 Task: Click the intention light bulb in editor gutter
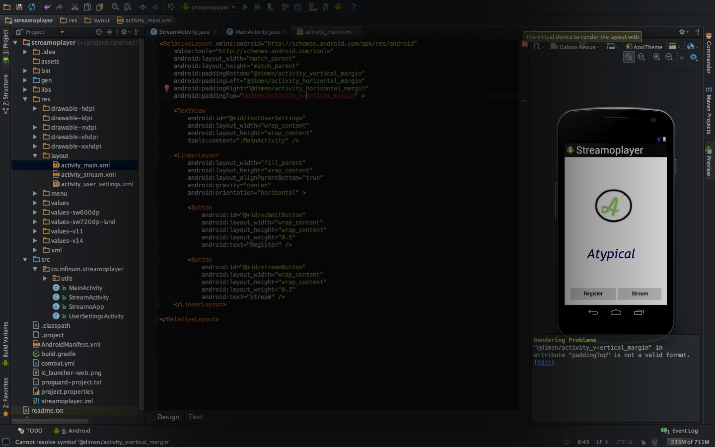pyautogui.click(x=167, y=88)
